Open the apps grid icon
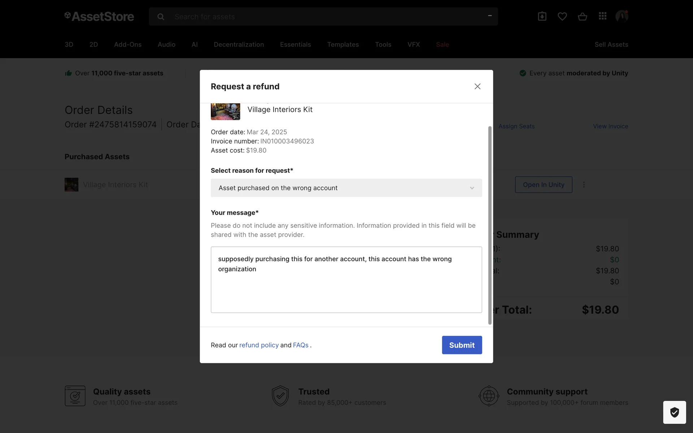Image resolution: width=693 pixels, height=433 pixels. click(x=602, y=16)
